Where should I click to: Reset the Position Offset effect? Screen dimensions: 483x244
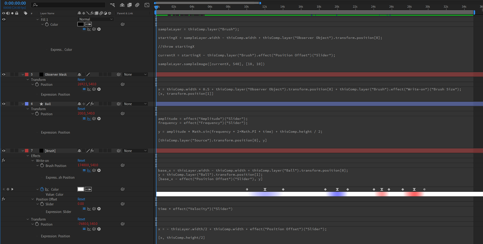point(81,199)
